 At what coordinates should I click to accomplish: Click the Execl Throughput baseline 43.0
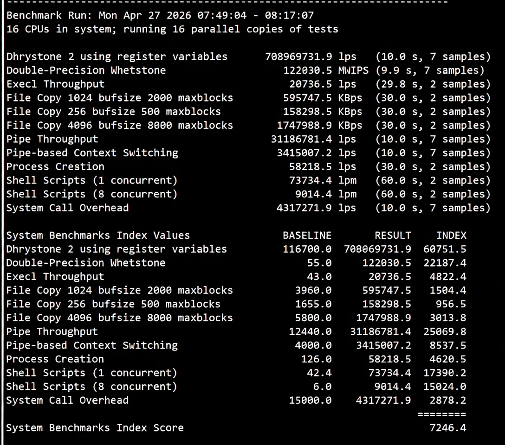319,277
